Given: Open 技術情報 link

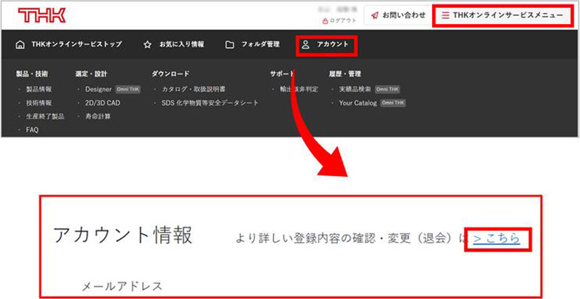Looking at the screenshot, I should (39, 103).
